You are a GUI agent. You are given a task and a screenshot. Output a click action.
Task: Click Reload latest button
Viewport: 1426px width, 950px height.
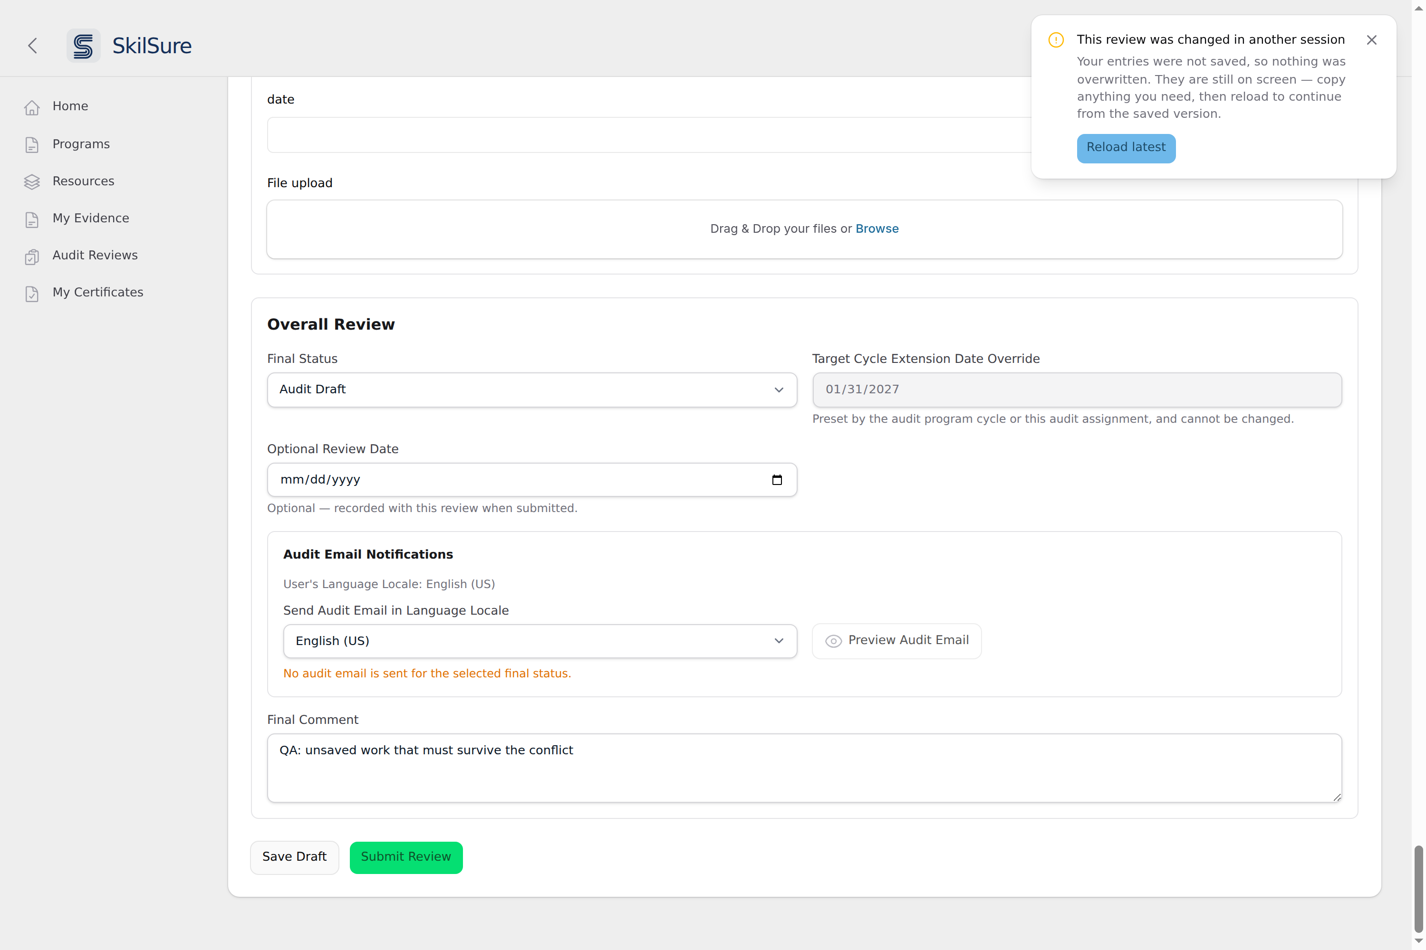[x=1126, y=148]
